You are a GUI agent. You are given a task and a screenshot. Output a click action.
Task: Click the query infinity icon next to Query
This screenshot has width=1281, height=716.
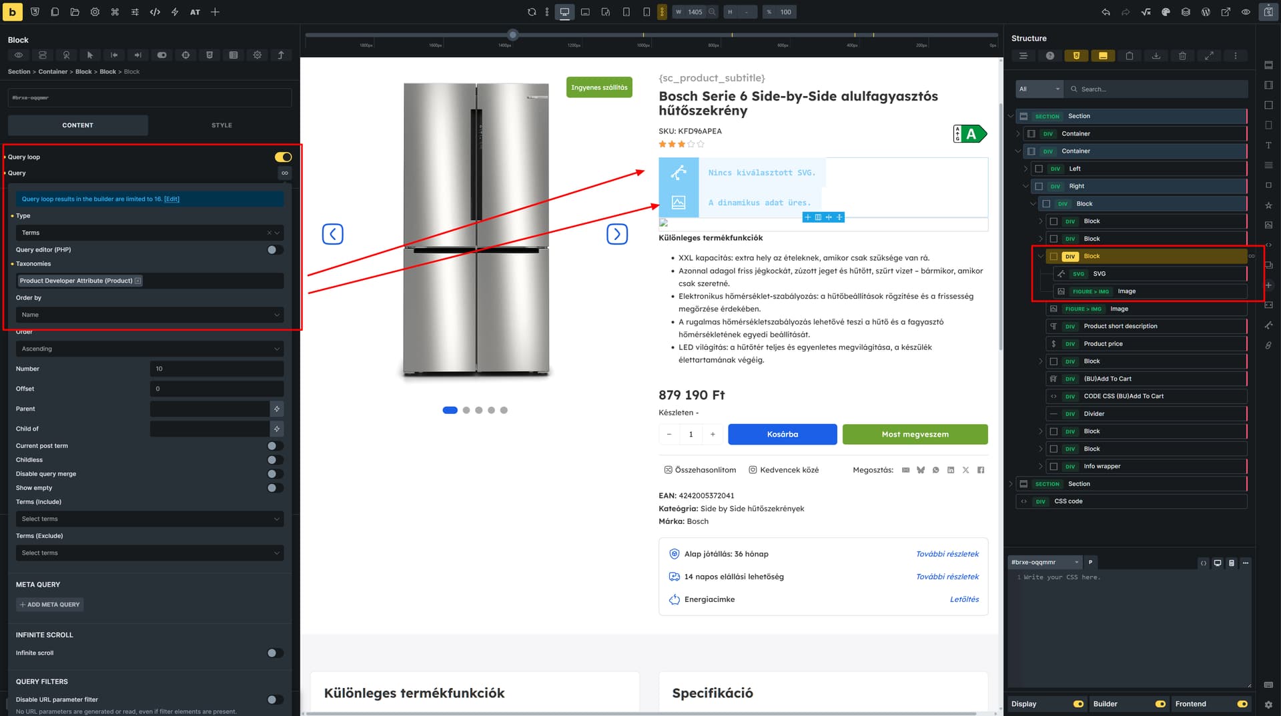click(285, 173)
